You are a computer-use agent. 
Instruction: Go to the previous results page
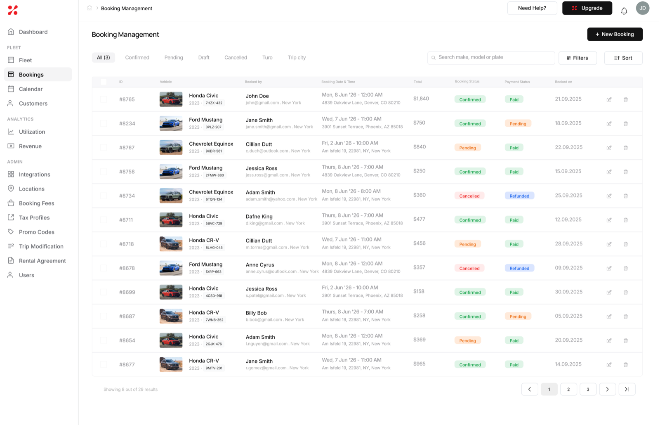pos(530,389)
